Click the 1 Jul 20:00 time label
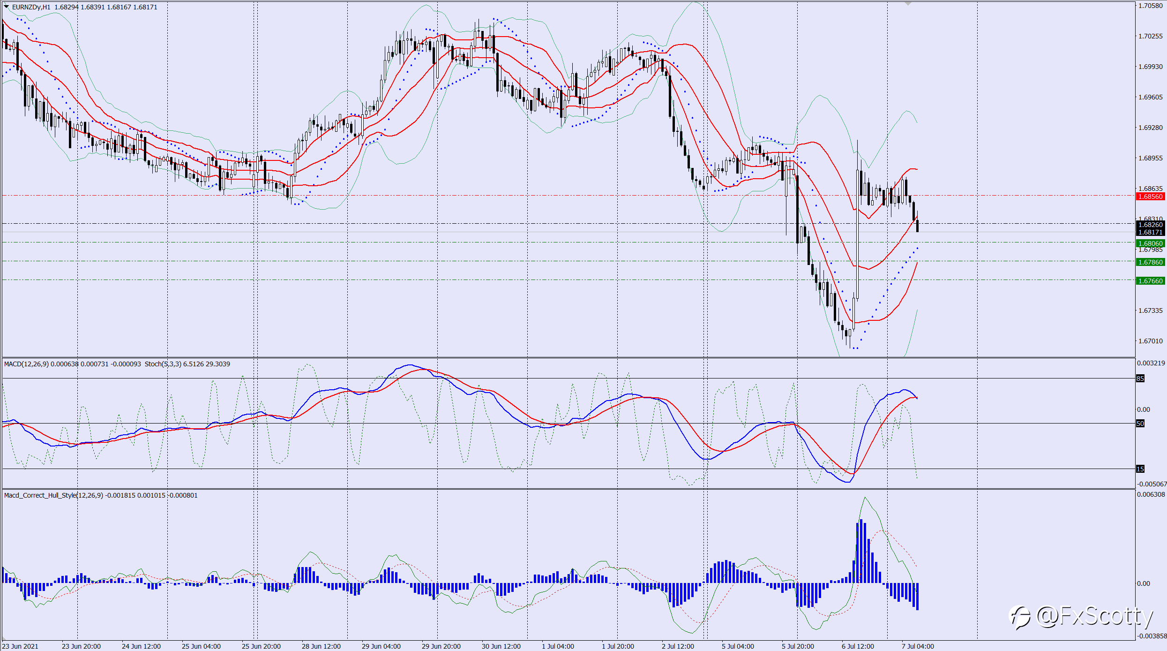The height and width of the screenshot is (651, 1167). click(618, 646)
